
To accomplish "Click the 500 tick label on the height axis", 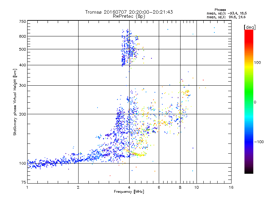I will coord(22,49).
